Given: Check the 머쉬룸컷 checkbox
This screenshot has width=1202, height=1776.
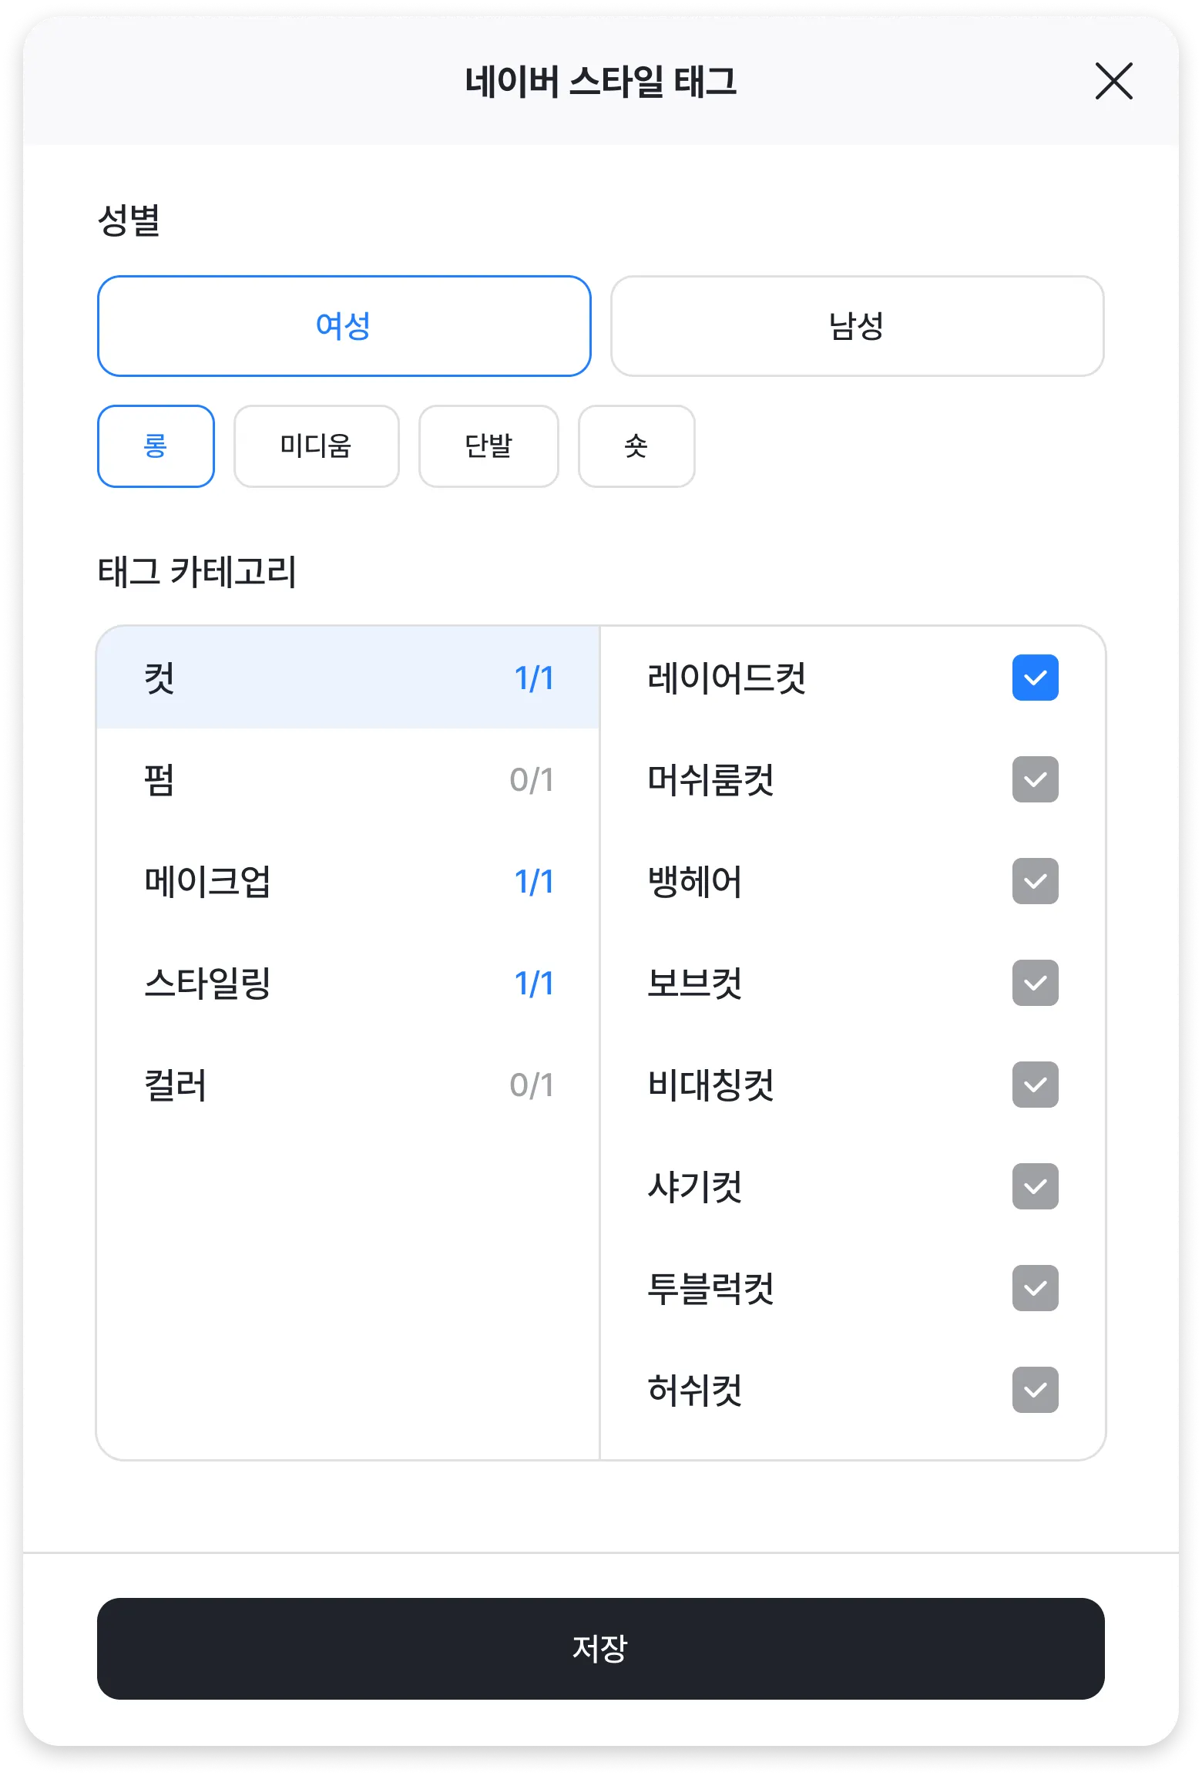Looking at the screenshot, I should click(1035, 779).
